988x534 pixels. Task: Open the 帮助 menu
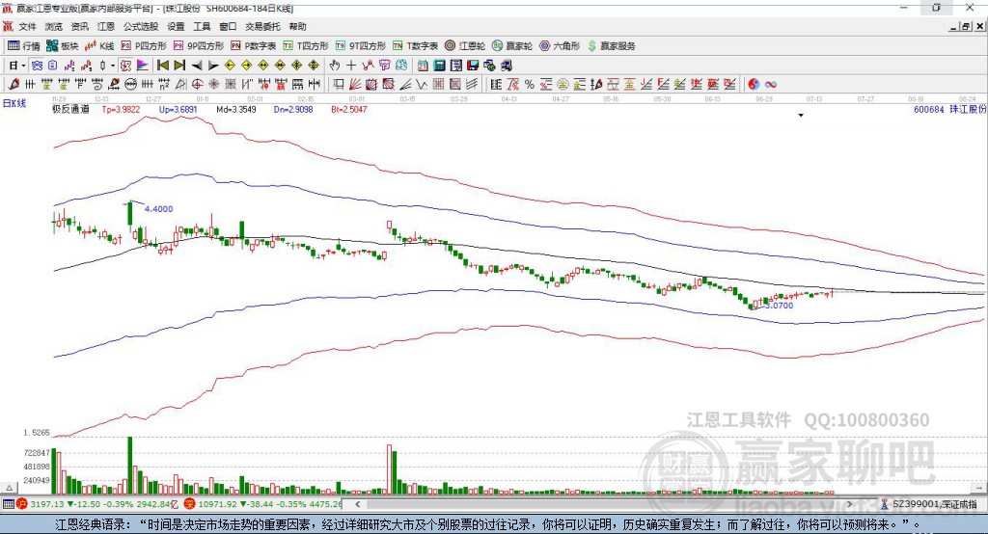pos(297,26)
